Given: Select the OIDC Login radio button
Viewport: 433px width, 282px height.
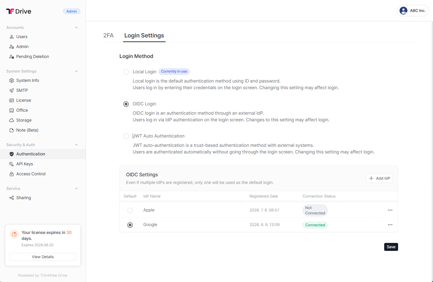Looking at the screenshot, I should (x=126, y=104).
